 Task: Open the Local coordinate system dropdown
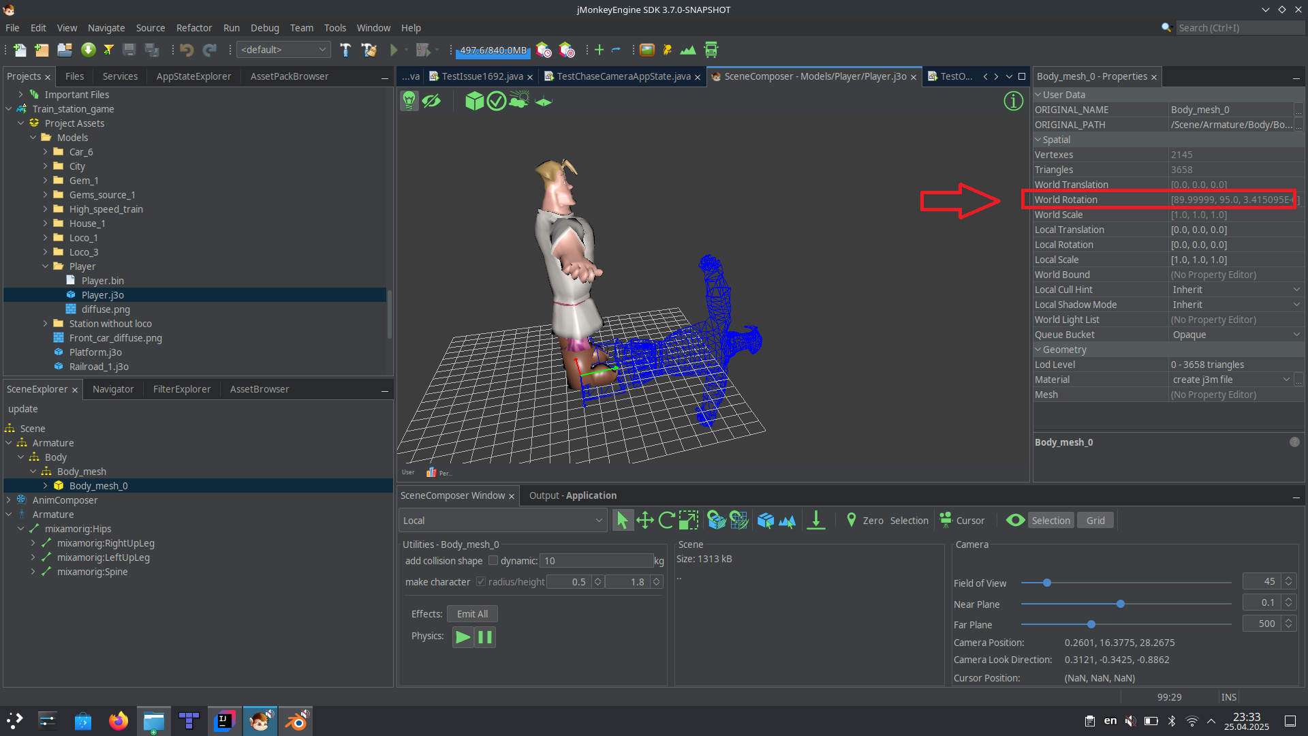click(503, 521)
